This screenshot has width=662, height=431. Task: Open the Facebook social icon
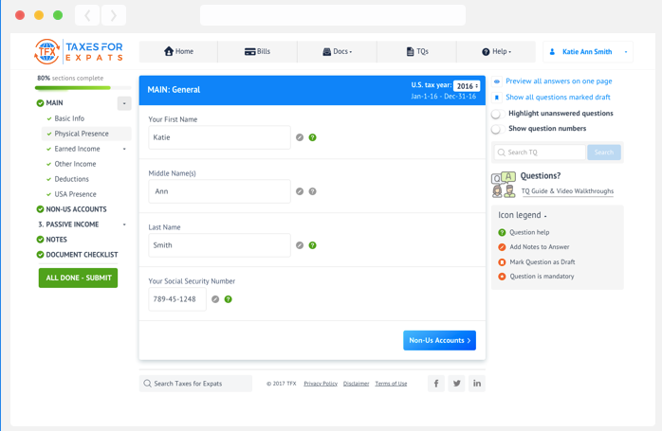coord(436,384)
